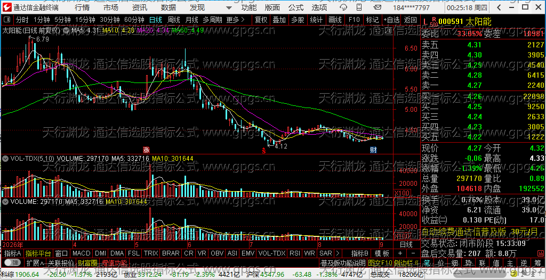Image resolution: width=546 pixels, height=280 pixels.
Task: Click the panel layout icon left of 分时
Action: point(8,20)
